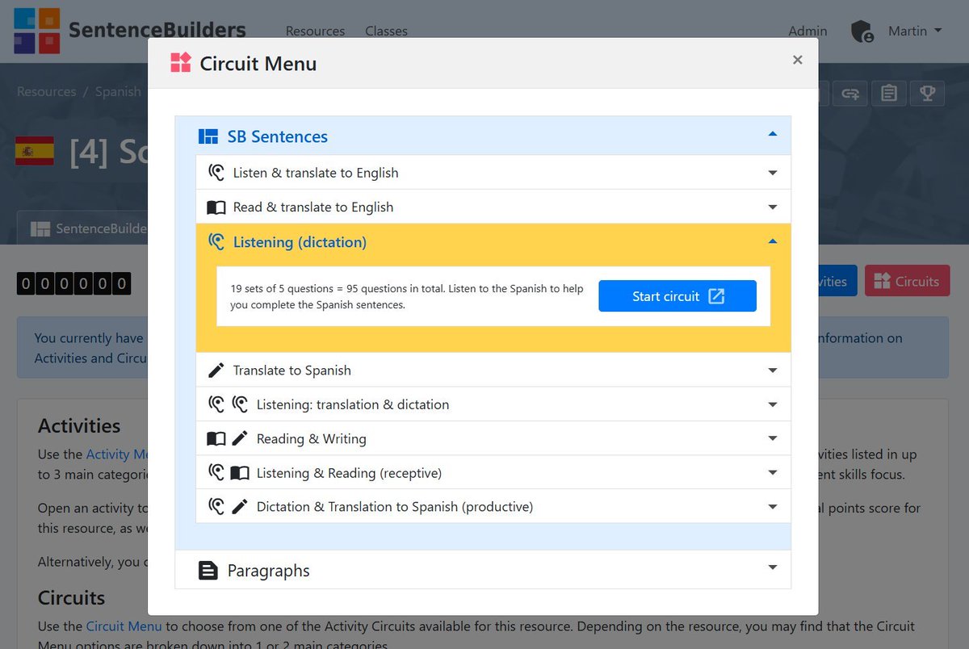
Task: Click ear icon beside Listening (dictation)
Action: pyautogui.click(x=216, y=241)
